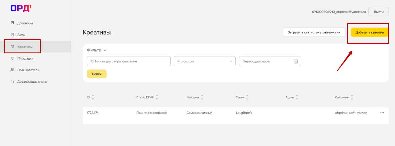
Task: Click the Креативы sidebar icon
Action: 13,47
